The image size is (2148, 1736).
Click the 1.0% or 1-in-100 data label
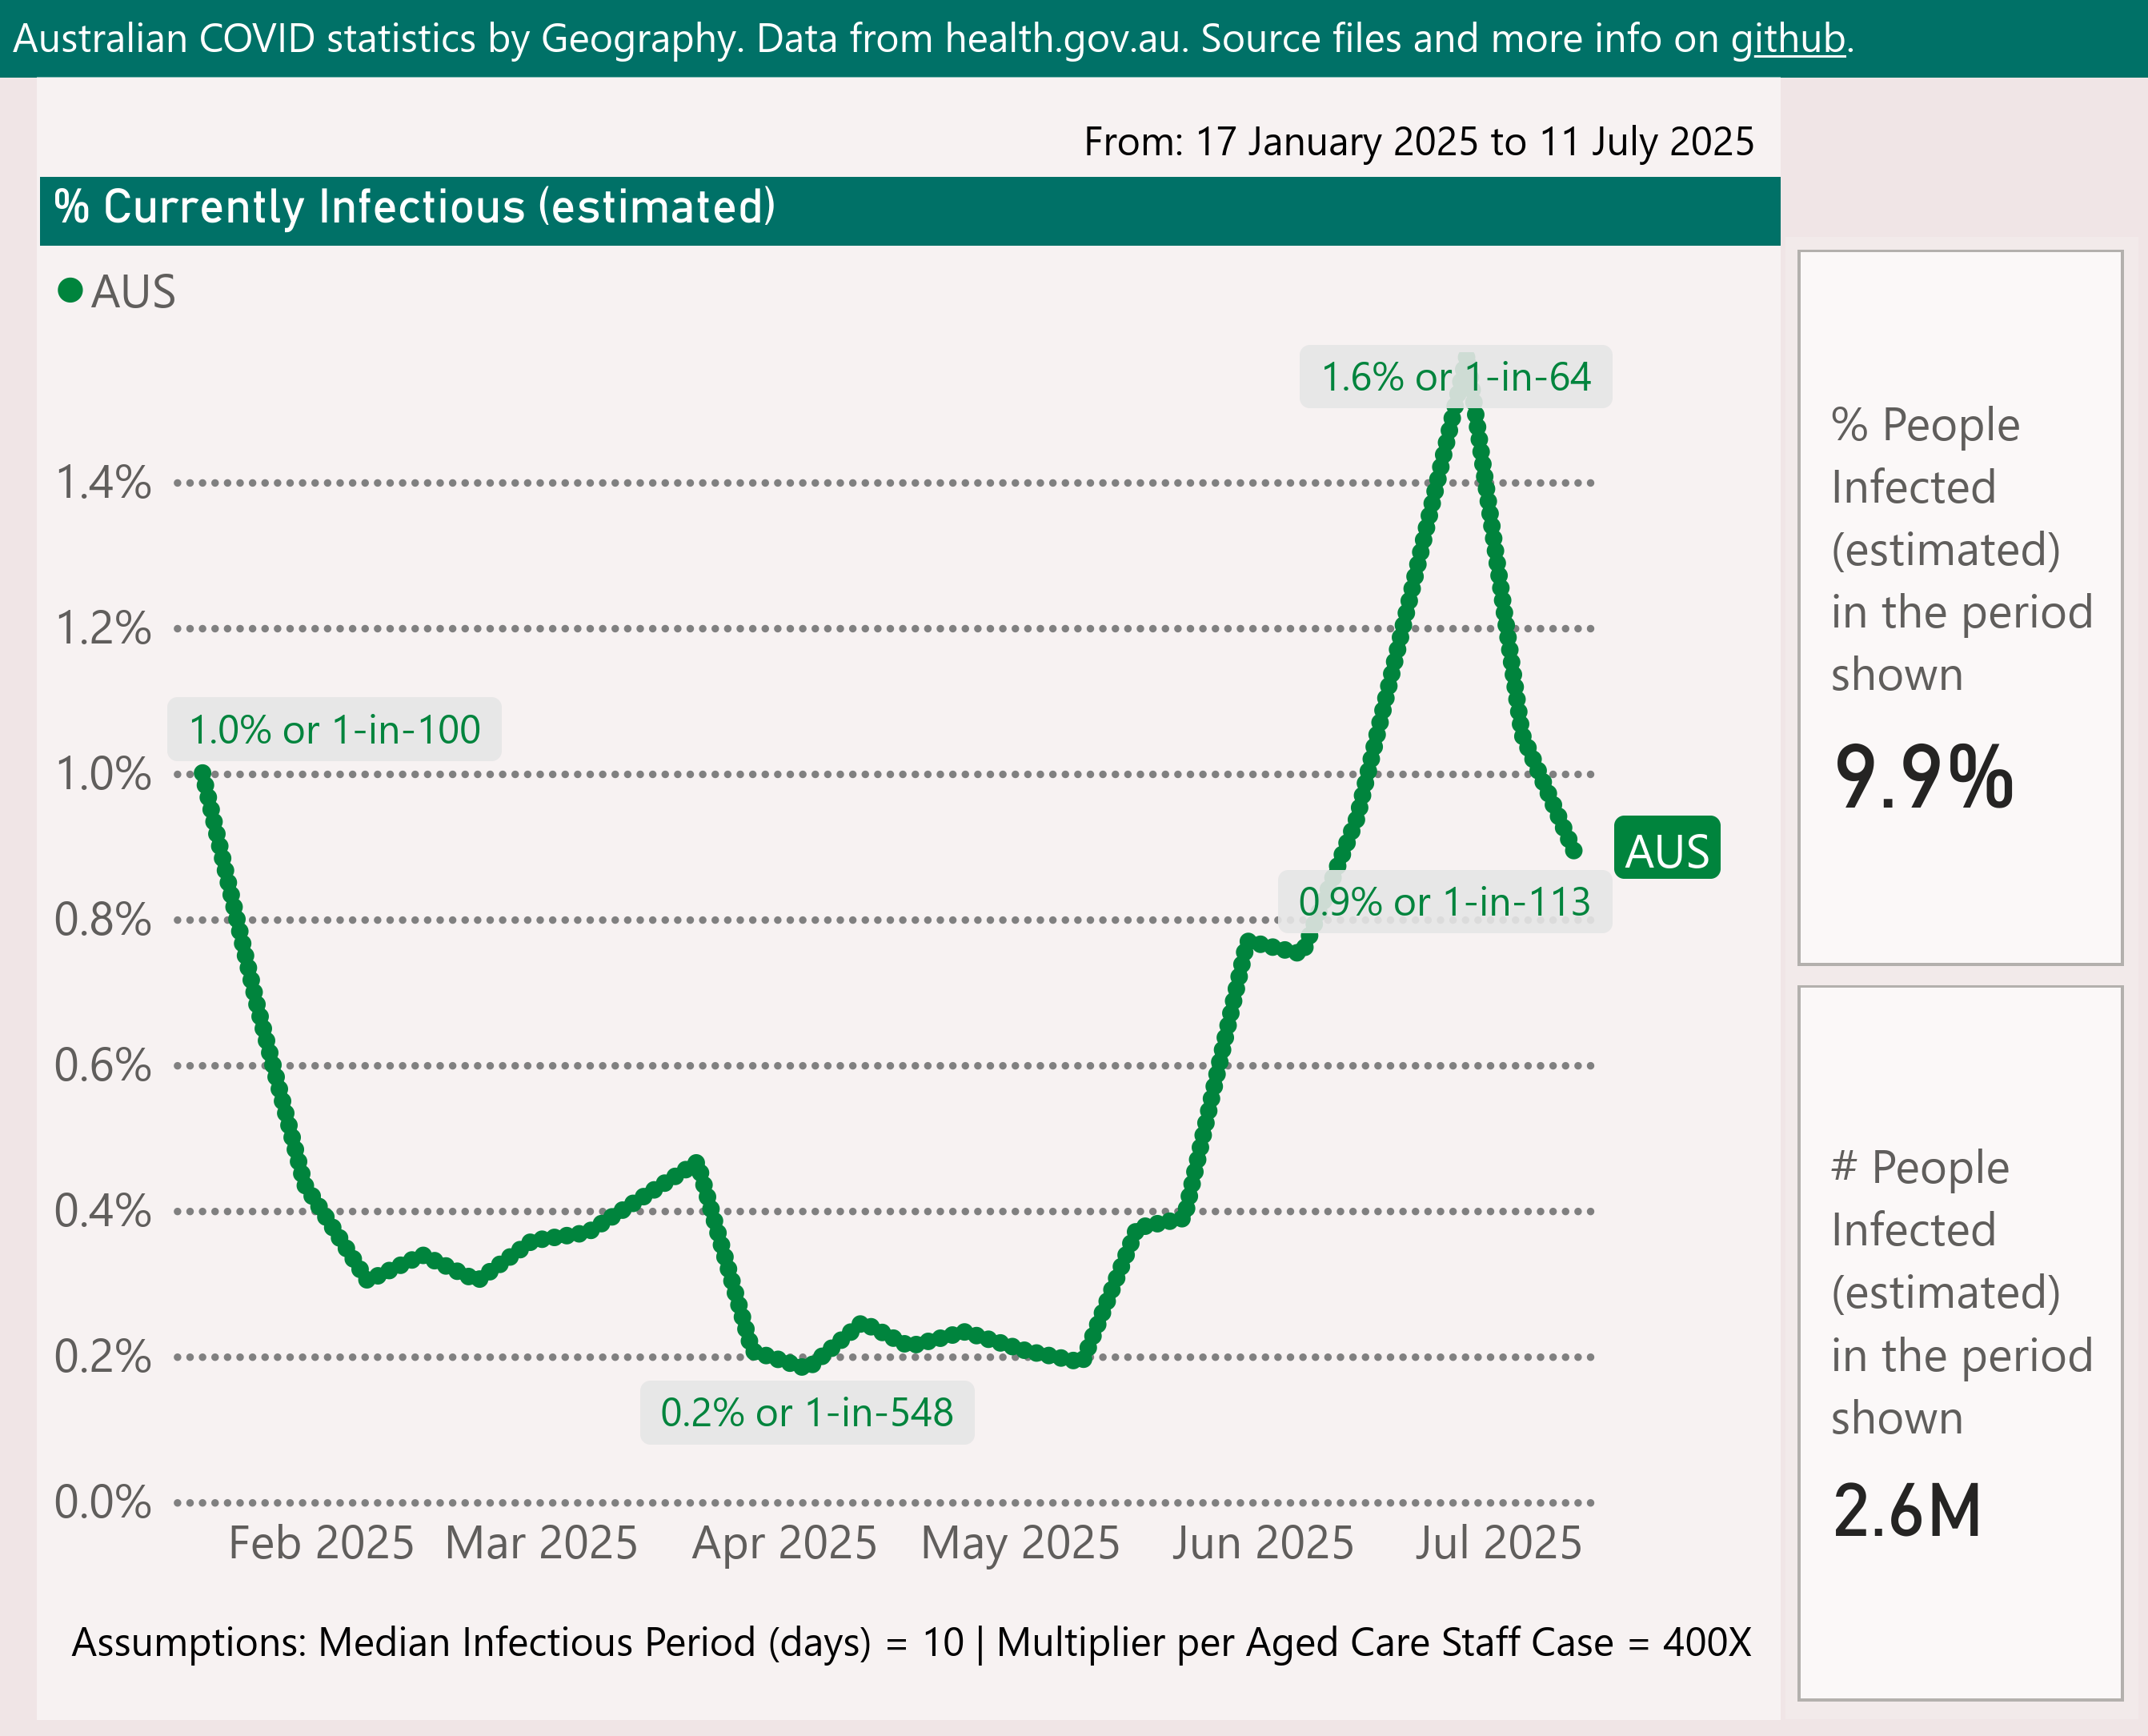click(x=334, y=729)
